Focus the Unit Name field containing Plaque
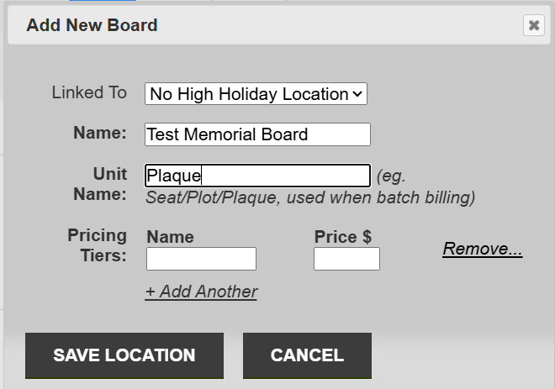 tap(257, 176)
